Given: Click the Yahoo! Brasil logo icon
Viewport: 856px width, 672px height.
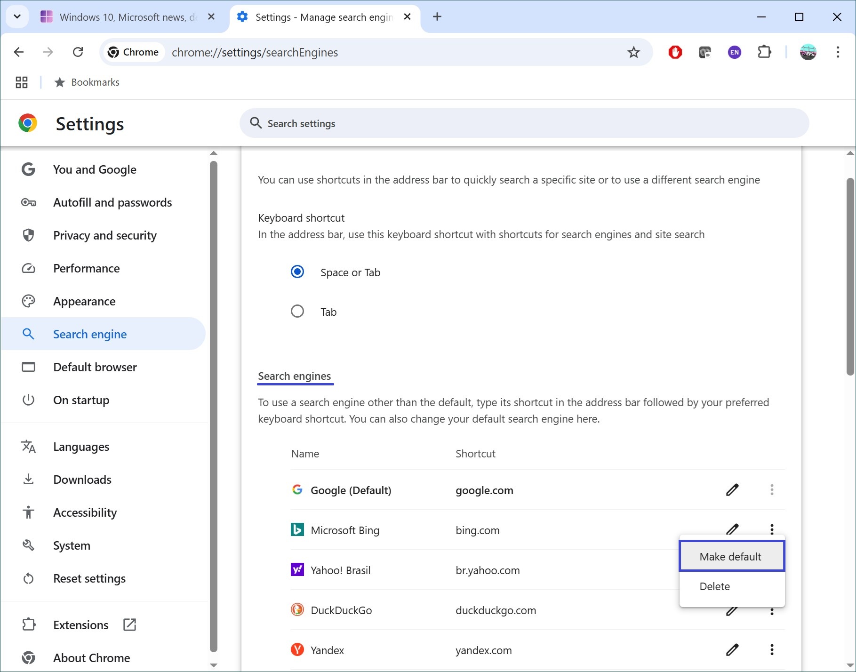Looking at the screenshot, I should coord(297,570).
